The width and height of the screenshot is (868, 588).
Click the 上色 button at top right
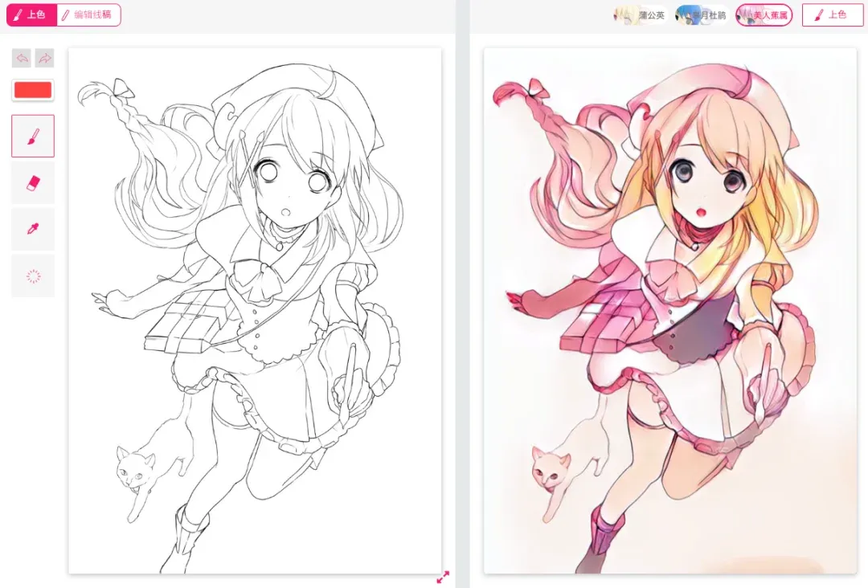[833, 15]
